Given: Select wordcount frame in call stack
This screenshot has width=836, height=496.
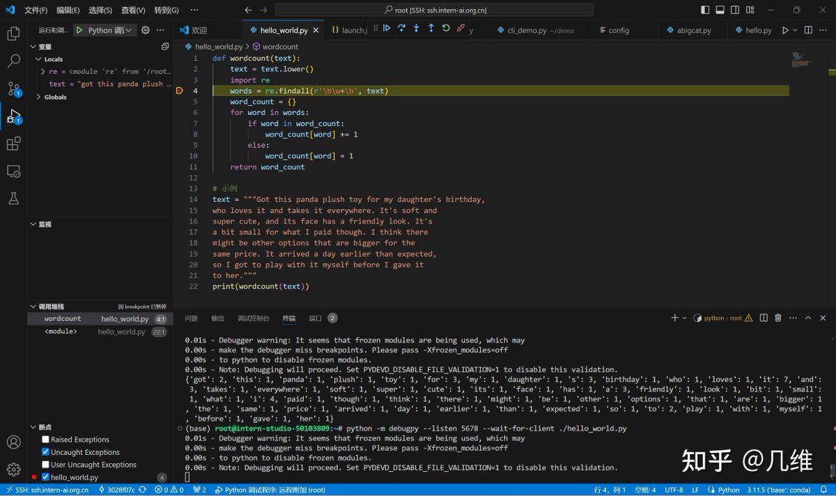Looking at the screenshot, I should [x=100, y=319].
